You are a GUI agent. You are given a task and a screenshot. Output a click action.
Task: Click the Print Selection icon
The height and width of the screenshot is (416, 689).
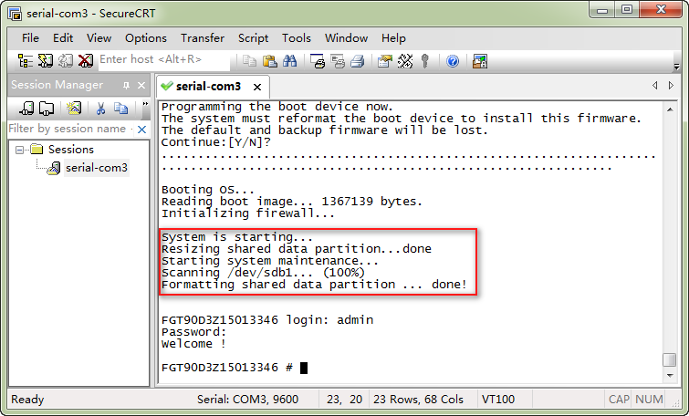(x=338, y=61)
